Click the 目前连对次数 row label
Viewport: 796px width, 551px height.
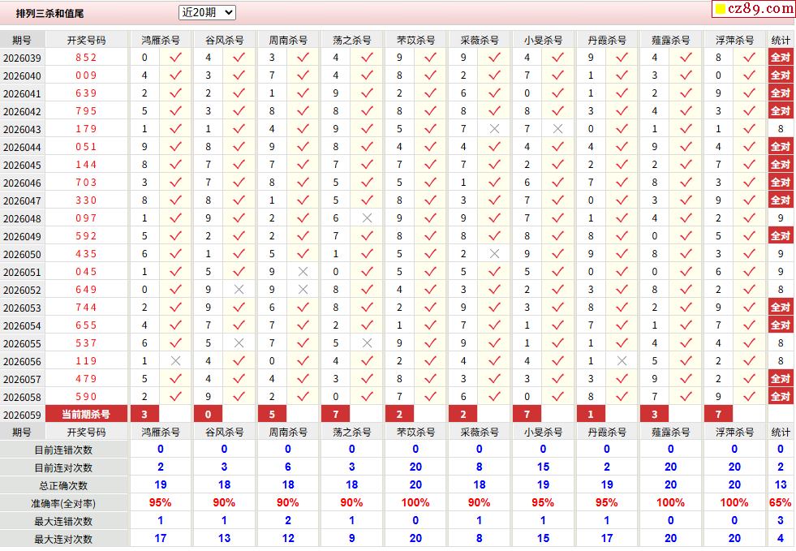[63, 467]
